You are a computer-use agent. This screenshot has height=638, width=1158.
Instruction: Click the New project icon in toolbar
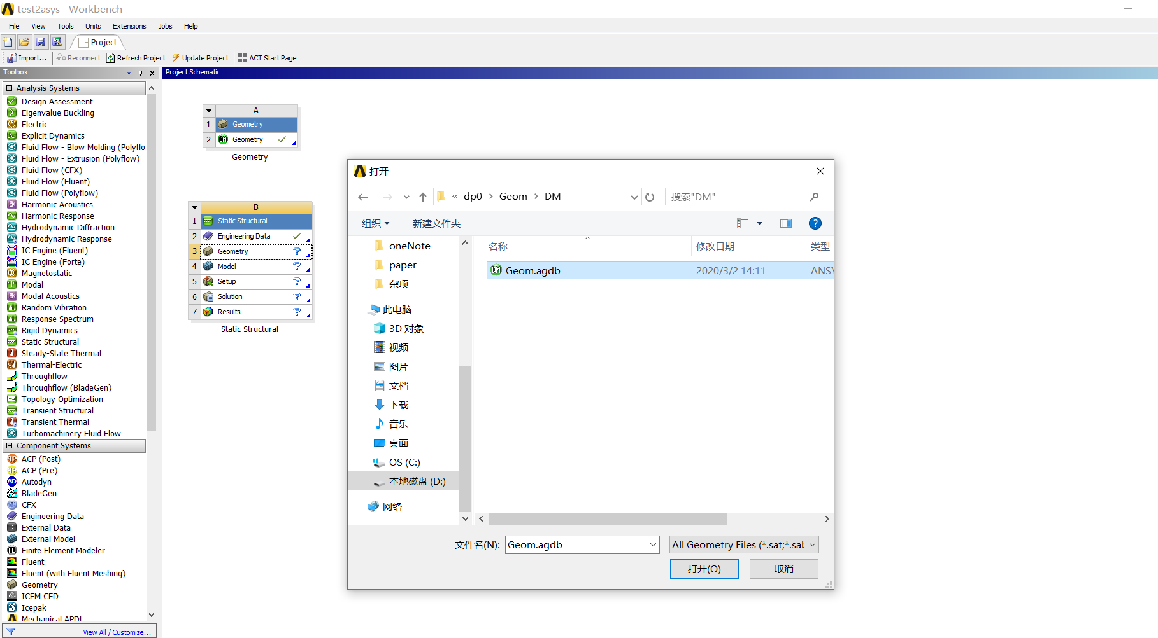(8, 42)
